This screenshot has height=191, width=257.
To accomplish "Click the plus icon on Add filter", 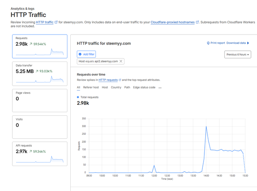I will 80,54.
